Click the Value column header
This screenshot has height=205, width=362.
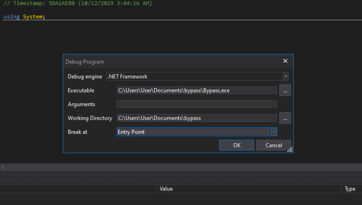click(166, 189)
